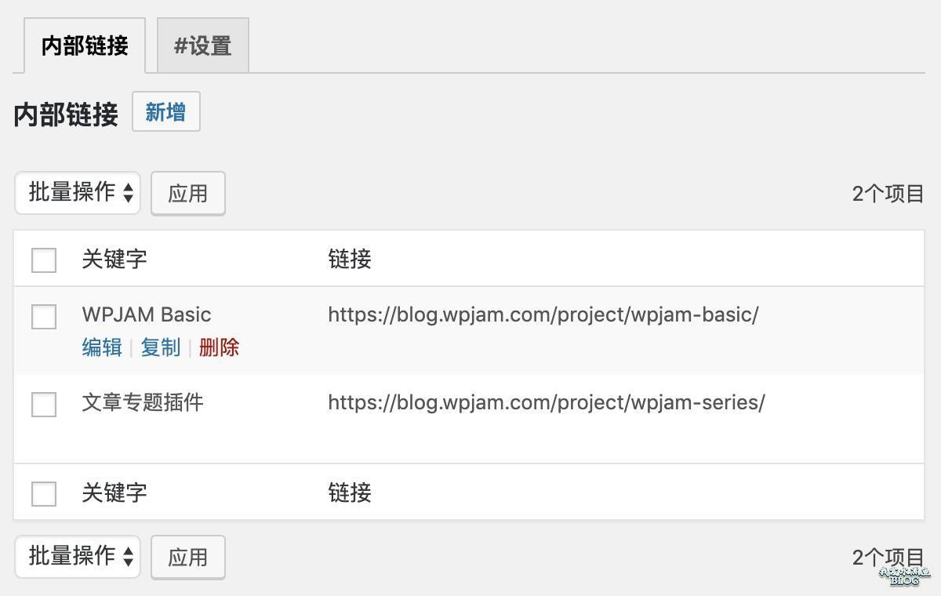
Task: Click the 新增 button to add a link
Action: 165,112
